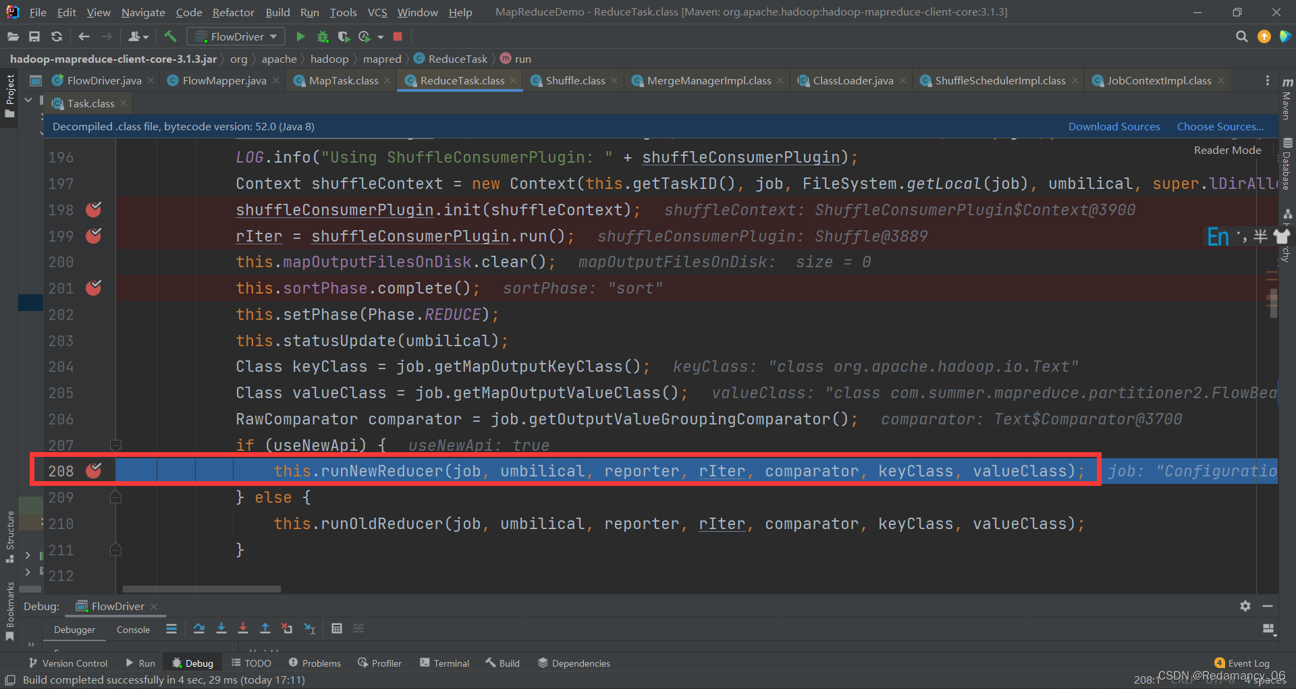Open the Dependencies tool window
This screenshot has width=1296, height=689.
574,663
